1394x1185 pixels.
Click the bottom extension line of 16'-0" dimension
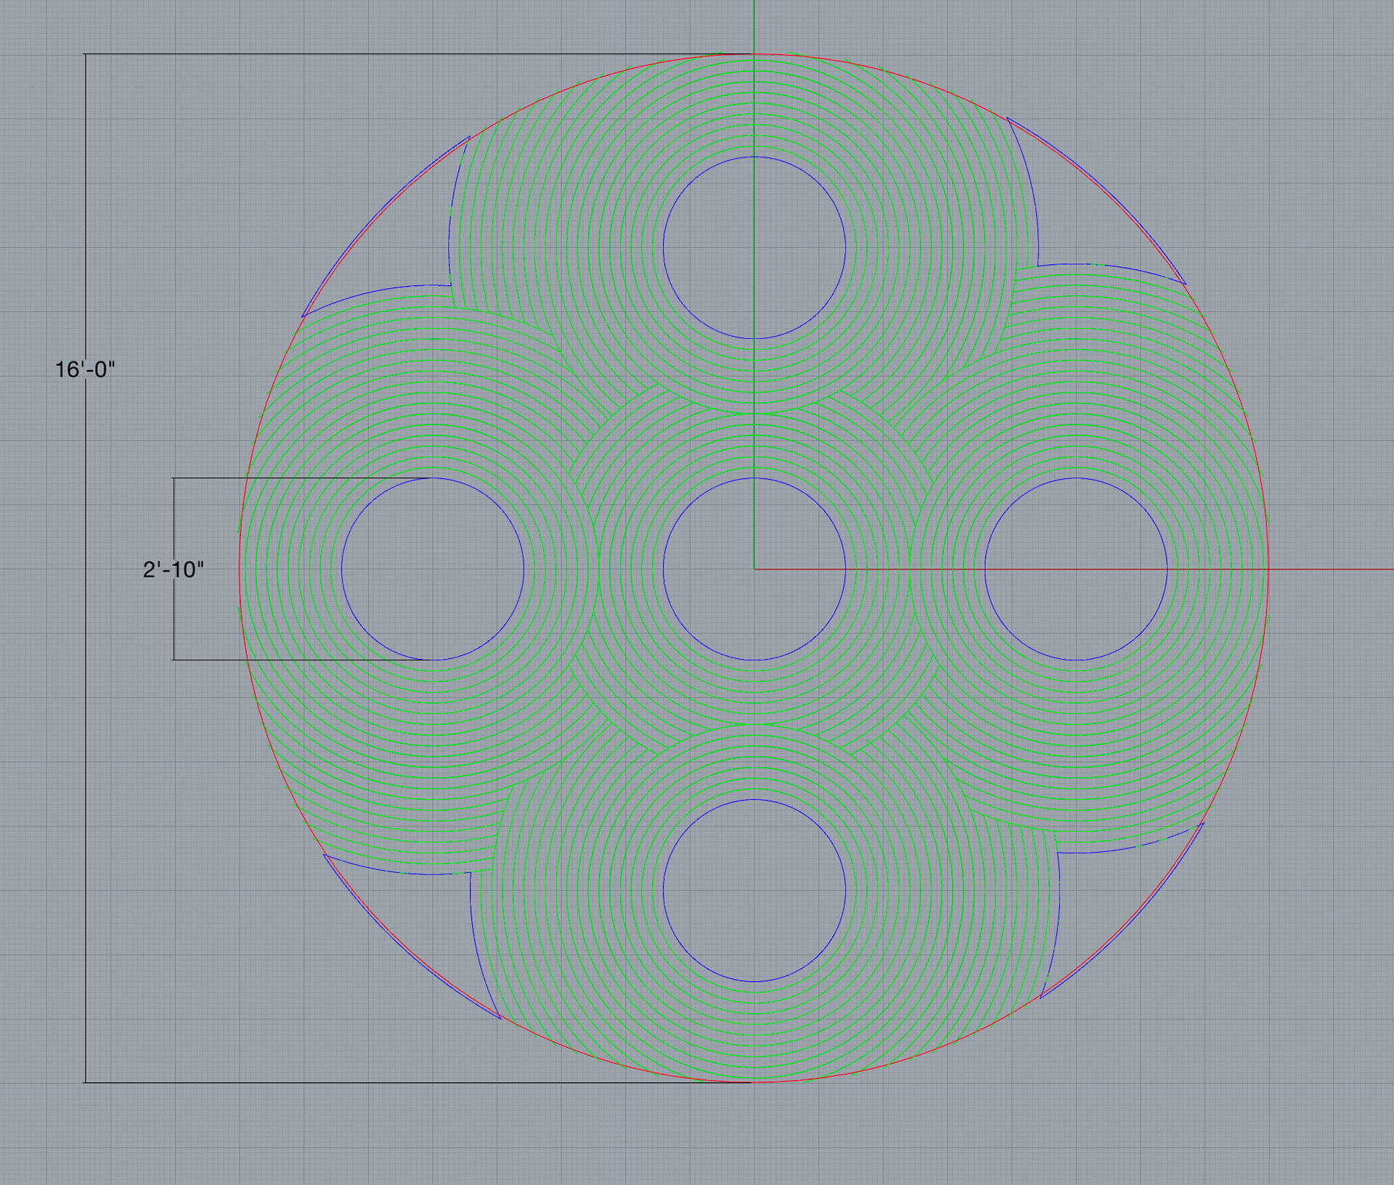(x=363, y=1083)
